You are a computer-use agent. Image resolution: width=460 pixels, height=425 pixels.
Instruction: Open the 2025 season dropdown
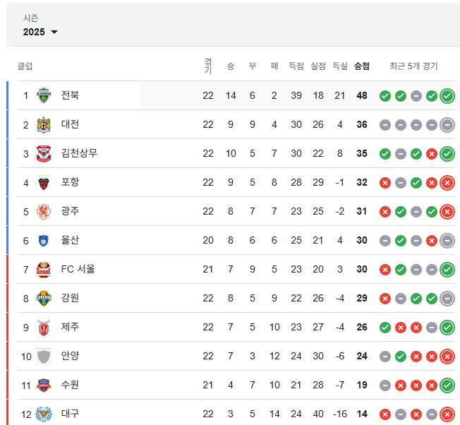pos(40,32)
